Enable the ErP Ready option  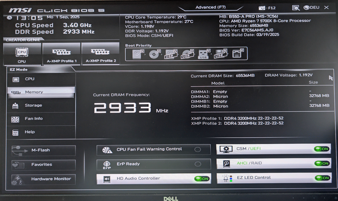(198, 164)
